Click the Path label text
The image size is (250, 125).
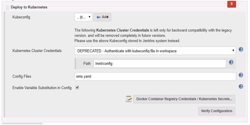tap(87, 63)
